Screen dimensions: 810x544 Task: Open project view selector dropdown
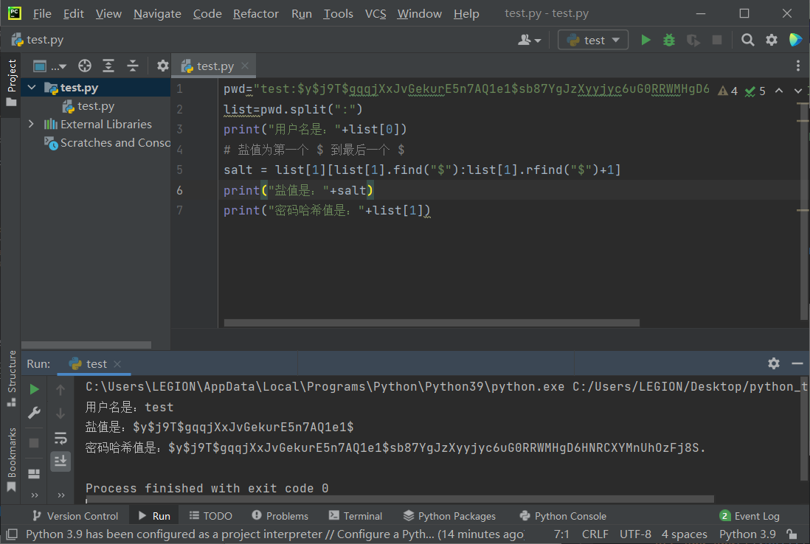tap(49, 66)
